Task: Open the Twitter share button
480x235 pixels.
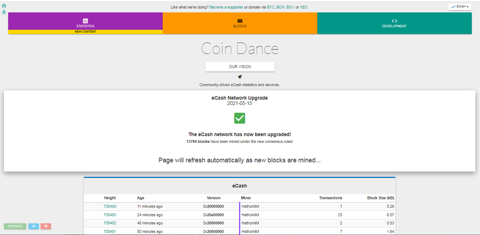Action: point(34,226)
